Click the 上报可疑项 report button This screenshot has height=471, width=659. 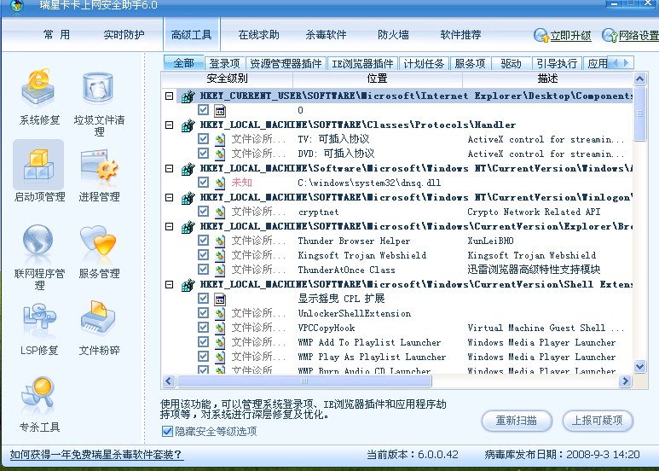tap(598, 421)
